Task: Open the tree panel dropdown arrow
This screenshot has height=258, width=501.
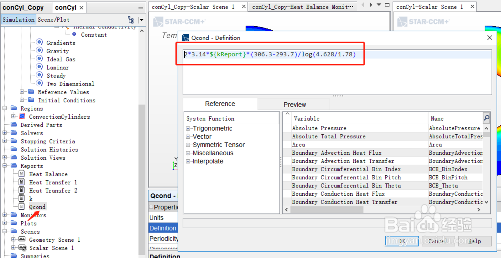Action: 141,20
